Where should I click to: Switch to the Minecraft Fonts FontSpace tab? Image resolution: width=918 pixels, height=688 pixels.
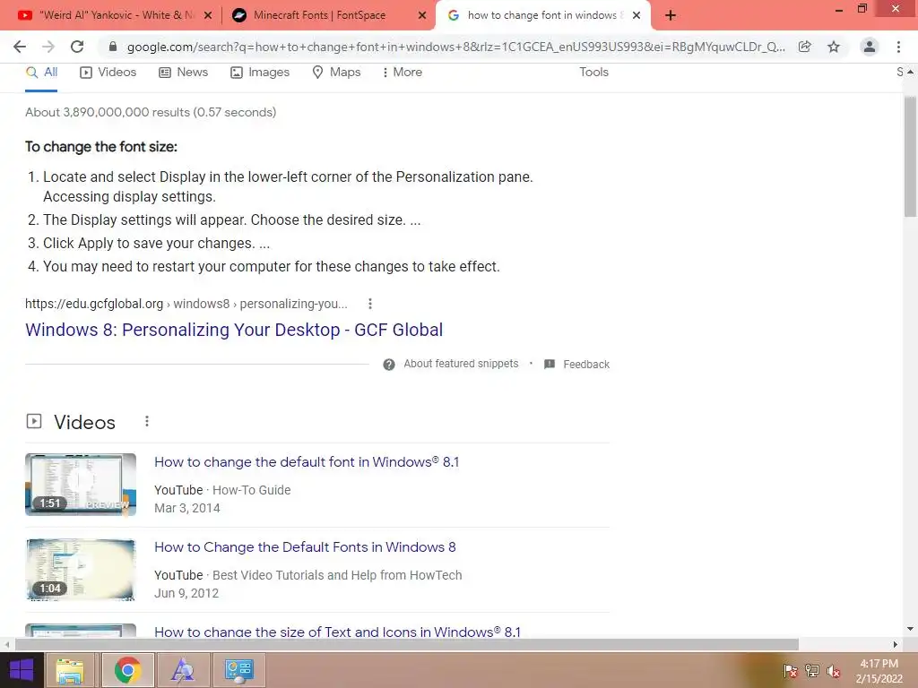(328, 15)
